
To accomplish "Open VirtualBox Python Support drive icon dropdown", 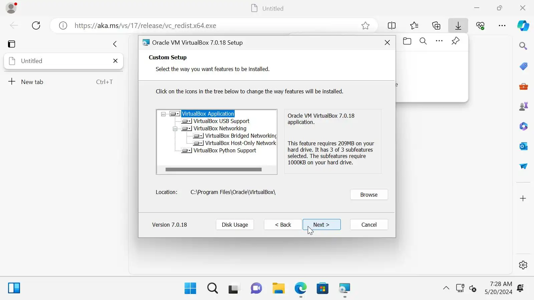I will tap(187, 150).
